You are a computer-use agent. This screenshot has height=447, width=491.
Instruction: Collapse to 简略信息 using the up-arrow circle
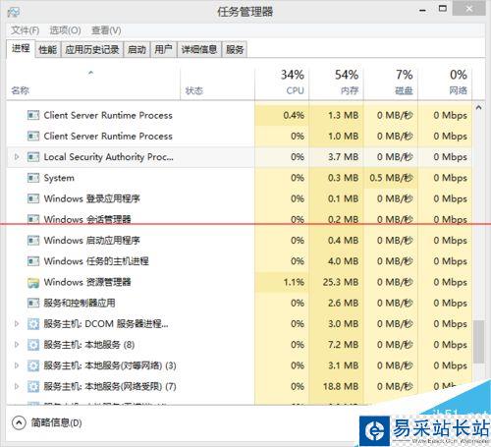[19, 422]
